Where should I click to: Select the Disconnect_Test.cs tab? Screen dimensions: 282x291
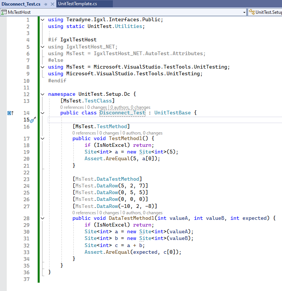pyautogui.click(x=21, y=4)
